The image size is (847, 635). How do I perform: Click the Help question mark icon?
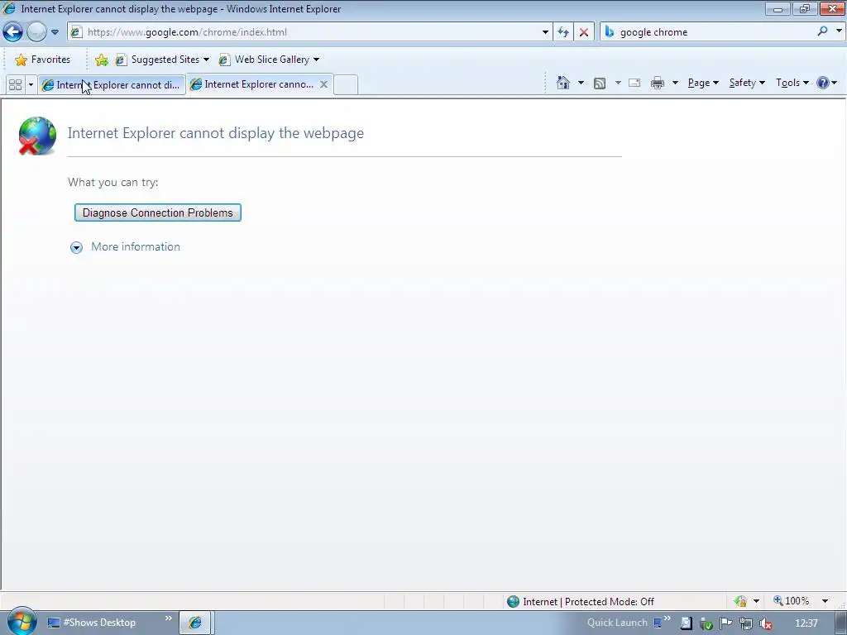click(822, 83)
